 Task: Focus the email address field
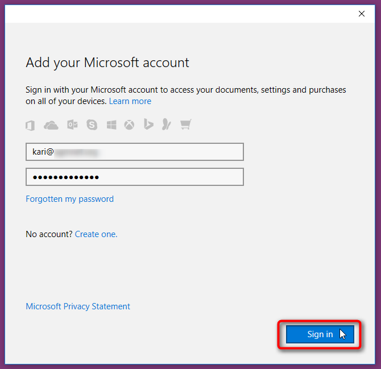pyautogui.click(x=135, y=152)
